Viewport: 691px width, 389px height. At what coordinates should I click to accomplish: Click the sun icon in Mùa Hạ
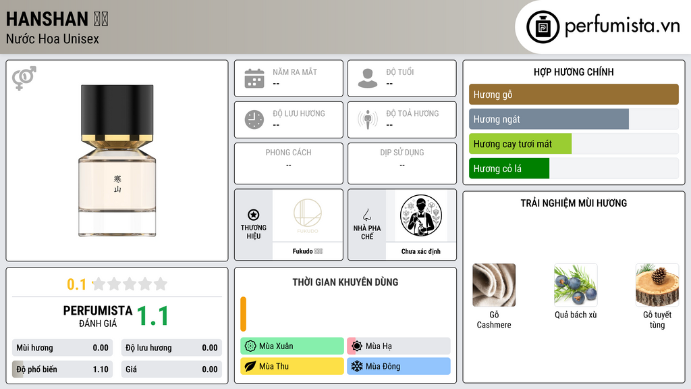(357, 346)
